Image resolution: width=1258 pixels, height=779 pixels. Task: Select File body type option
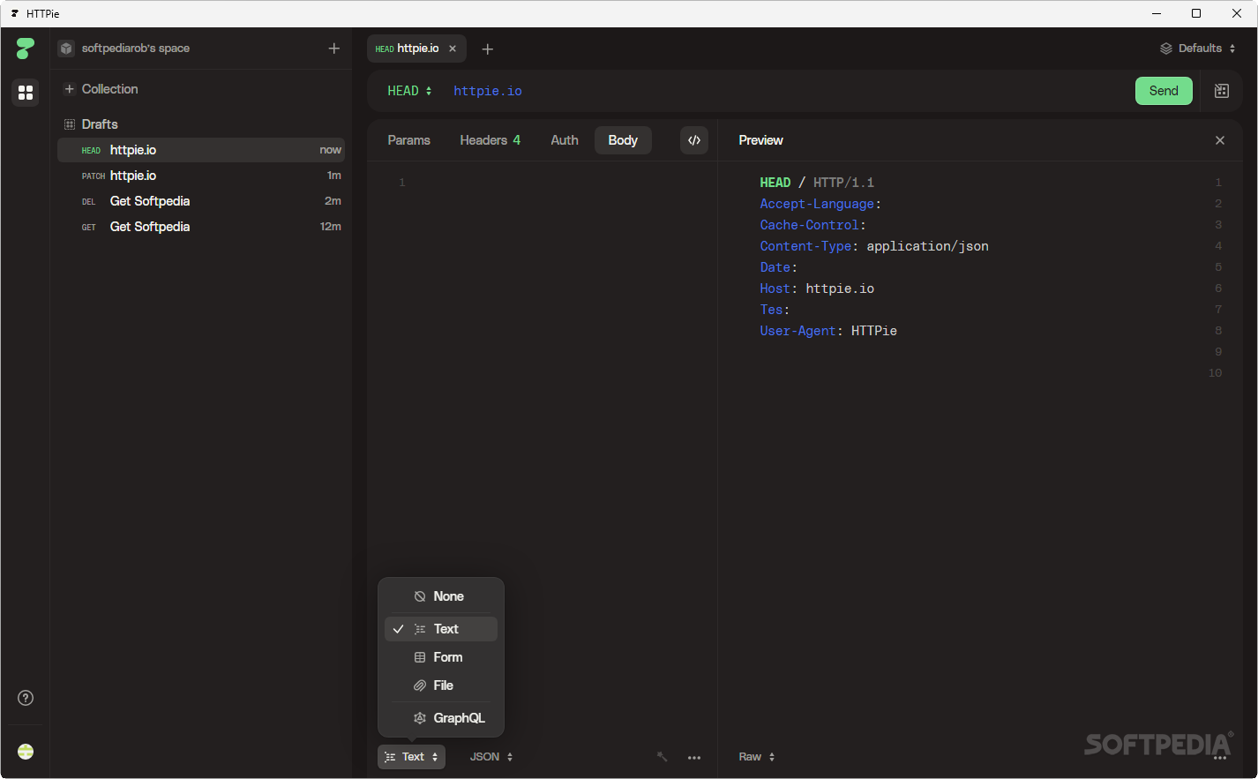click(x=441, y=685)
